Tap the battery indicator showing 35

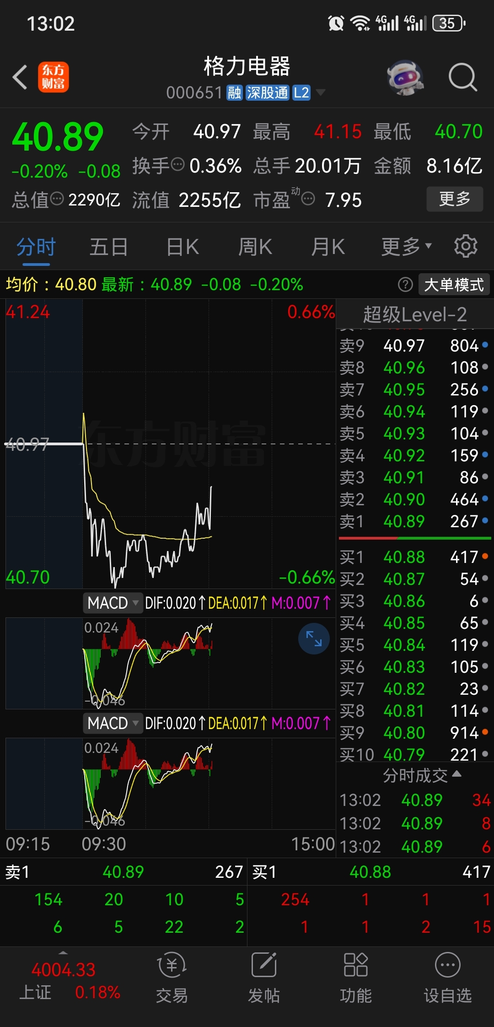pos(449,23)
